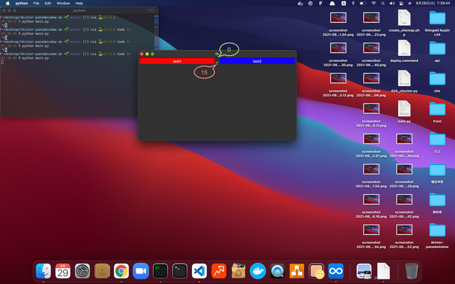Select screenshot file ending 23.png
The height and width of the screenshot is (284, 455).
(371, 24)
